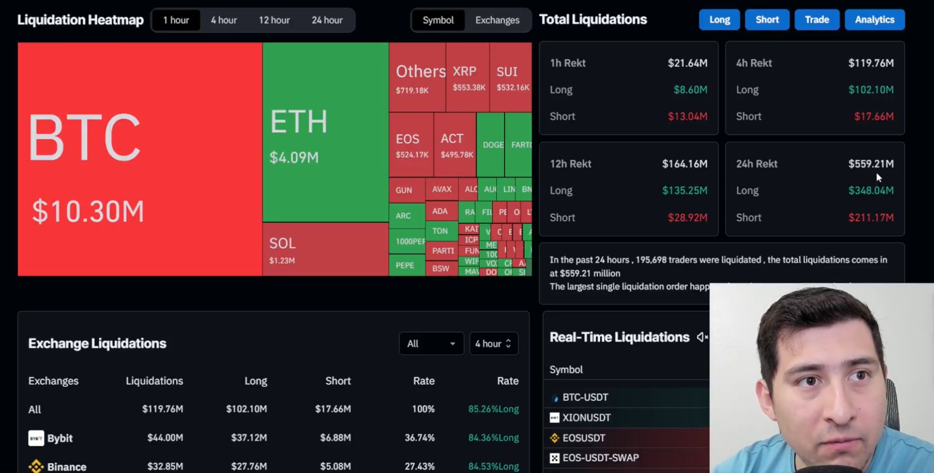
Task: Click the Liquidations column header
Action: [154, 381]
